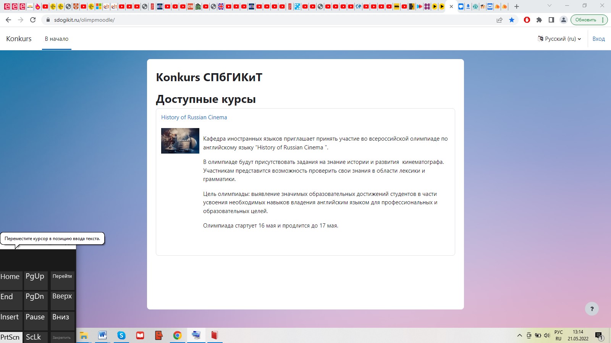The height and width of the screenshot is (343, 611).
Task: Go forward with the browser forward arrow
Action: [x=21, y=20]
